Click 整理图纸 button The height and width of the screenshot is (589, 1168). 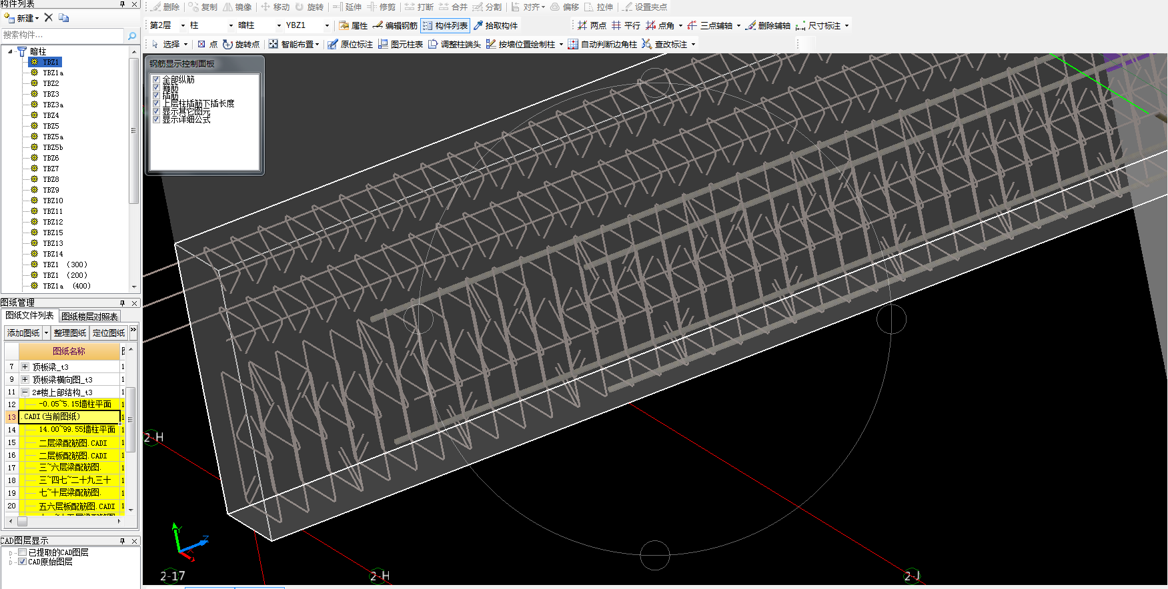pos(70,332)
